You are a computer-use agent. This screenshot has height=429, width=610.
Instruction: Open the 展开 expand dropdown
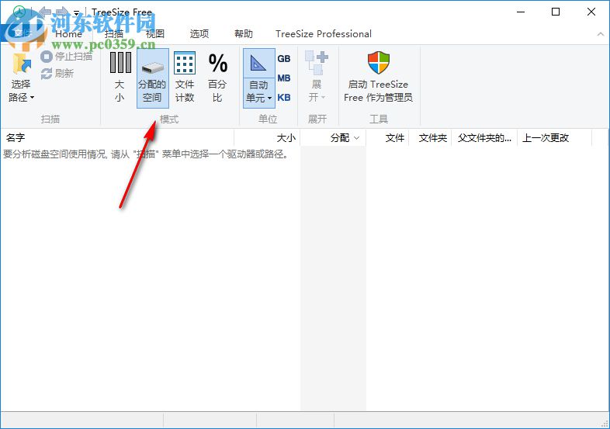[x=317, y=78]
